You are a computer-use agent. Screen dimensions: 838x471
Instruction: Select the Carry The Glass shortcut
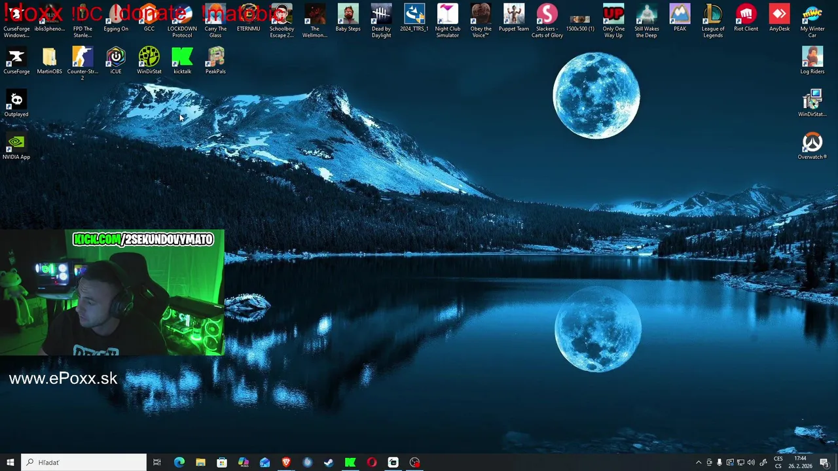click(215, 20)
